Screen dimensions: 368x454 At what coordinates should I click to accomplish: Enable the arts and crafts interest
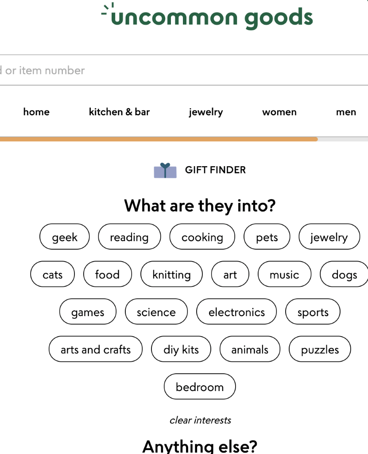(x=95, y=349)
